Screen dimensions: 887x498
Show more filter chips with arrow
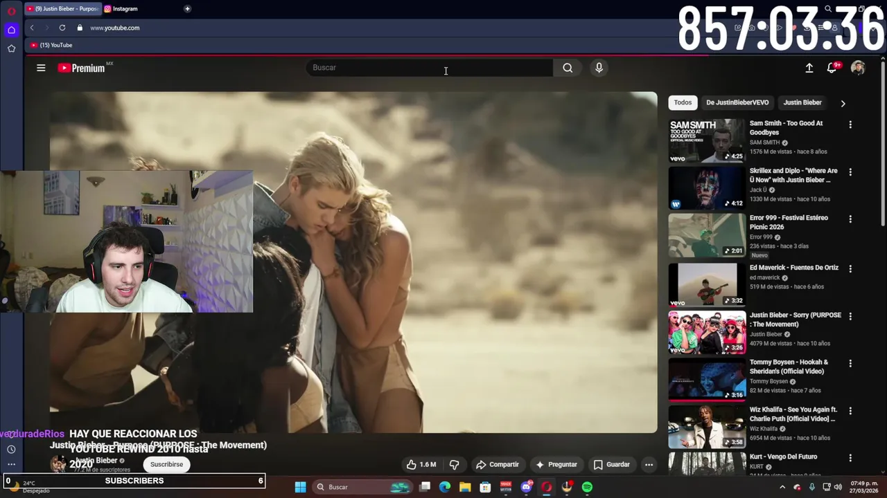pos(843,103)
